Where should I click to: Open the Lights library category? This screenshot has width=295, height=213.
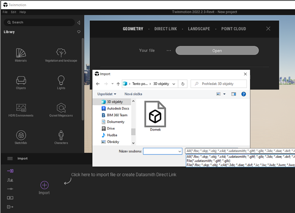point(61,83)
